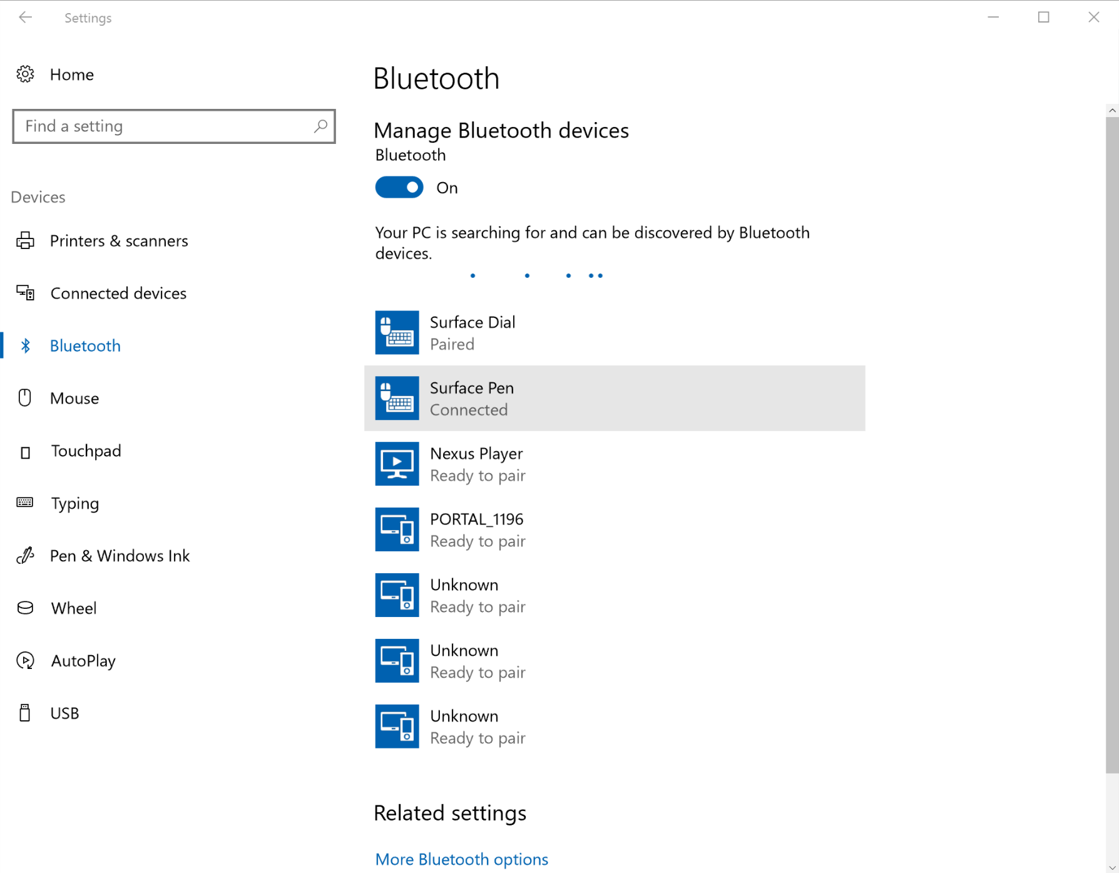The image size is (1119, 873).
Task: Click the scrollbar down arrow
Action: coord(1112,867)
